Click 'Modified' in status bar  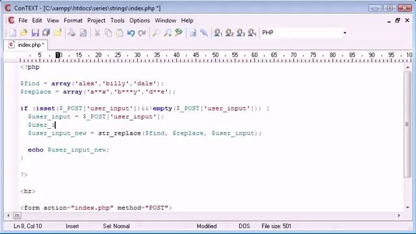coord(207,226)
